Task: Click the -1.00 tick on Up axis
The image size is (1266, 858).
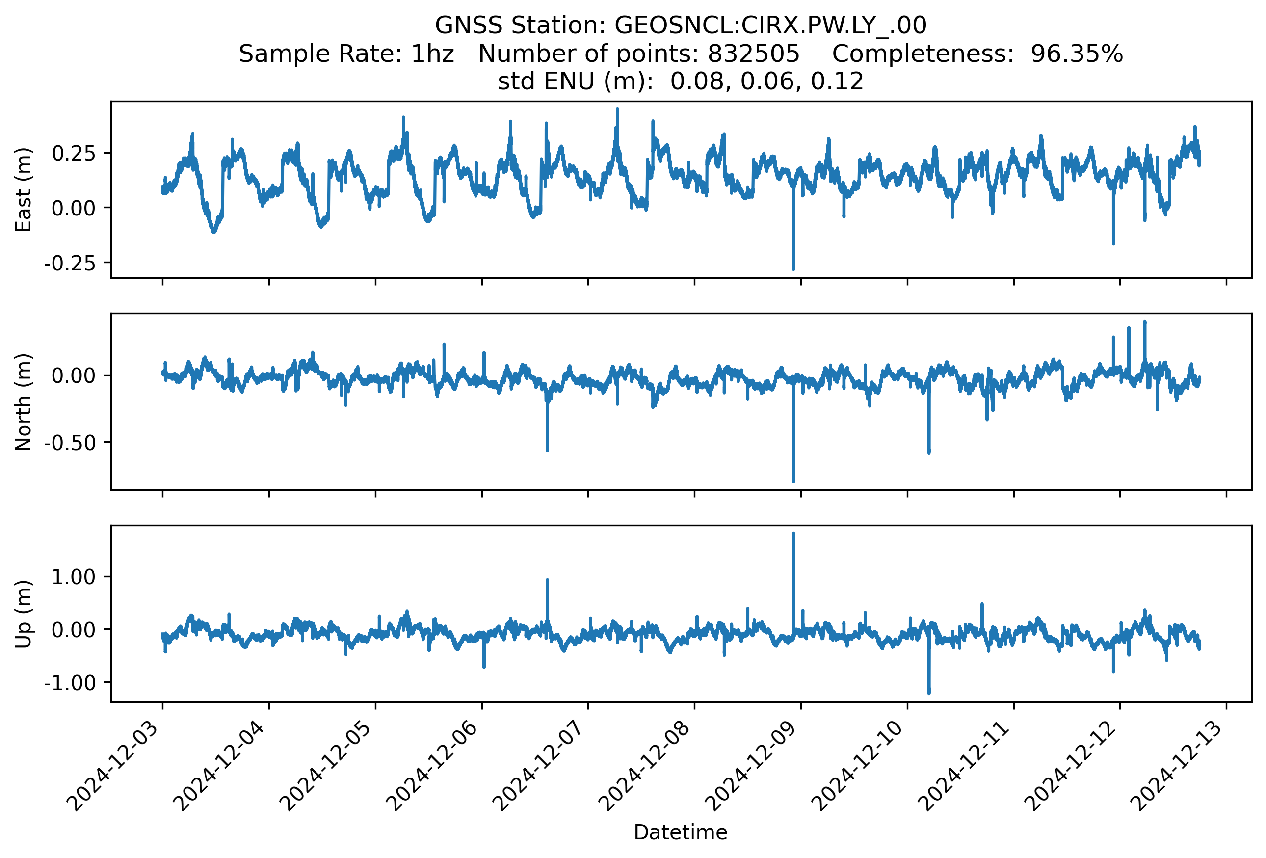Action: click(x=70, y=683)
